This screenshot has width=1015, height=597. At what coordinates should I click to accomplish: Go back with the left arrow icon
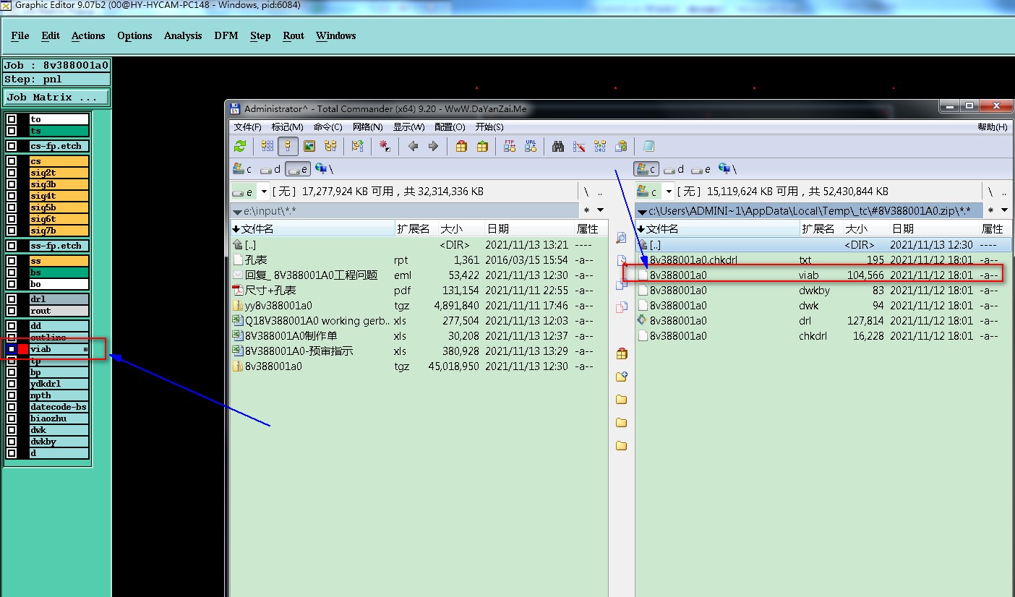[x=413, y=146]
